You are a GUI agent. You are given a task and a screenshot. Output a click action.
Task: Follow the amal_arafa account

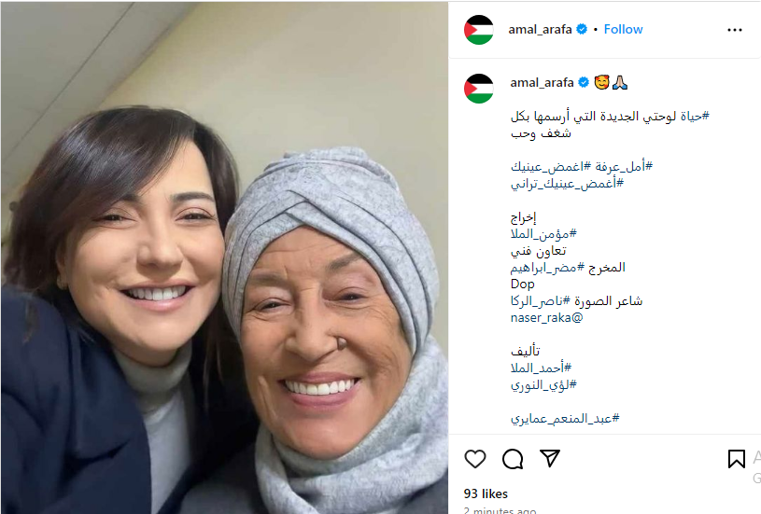point(623,30)
